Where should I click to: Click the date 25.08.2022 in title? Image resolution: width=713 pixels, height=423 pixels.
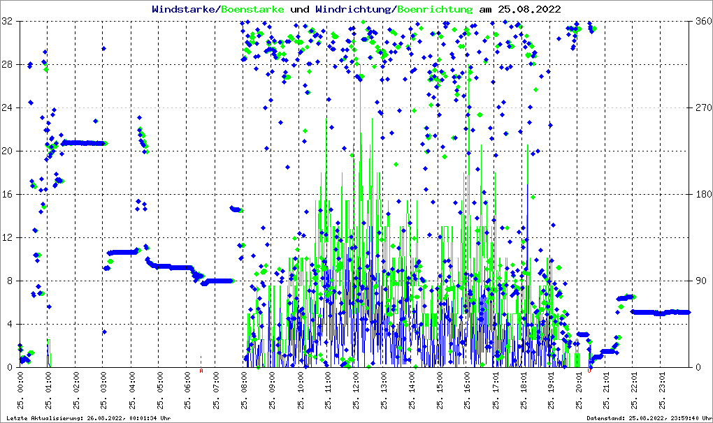pos(529,10)
